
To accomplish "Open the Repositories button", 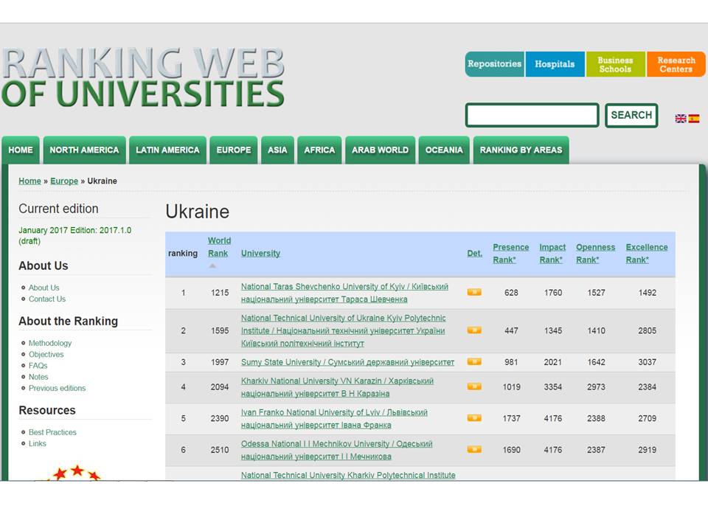I will pyautogui.click(x=494, y=64).
